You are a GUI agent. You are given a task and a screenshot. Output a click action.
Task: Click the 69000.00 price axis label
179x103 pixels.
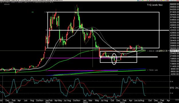coord(174,4)
